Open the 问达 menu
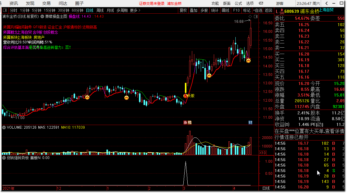The height and width of the screenshot is (193, 347). pos(63,3)
